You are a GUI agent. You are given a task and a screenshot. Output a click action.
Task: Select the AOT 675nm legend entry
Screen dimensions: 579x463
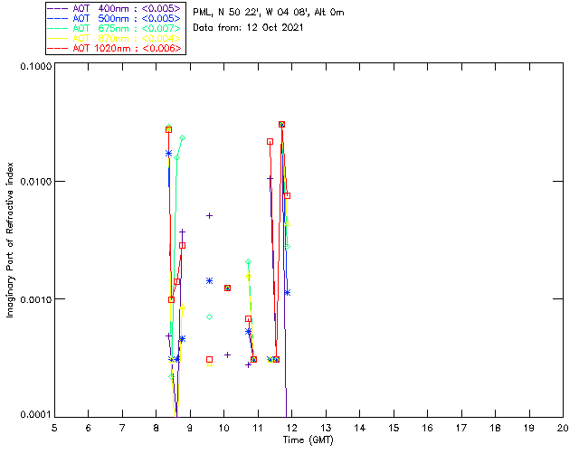tap(115, 28)
